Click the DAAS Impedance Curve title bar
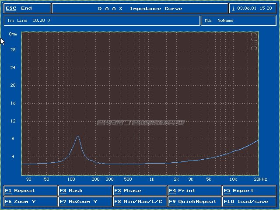Viewport: 280px width, 210px height. pos(140,8)
